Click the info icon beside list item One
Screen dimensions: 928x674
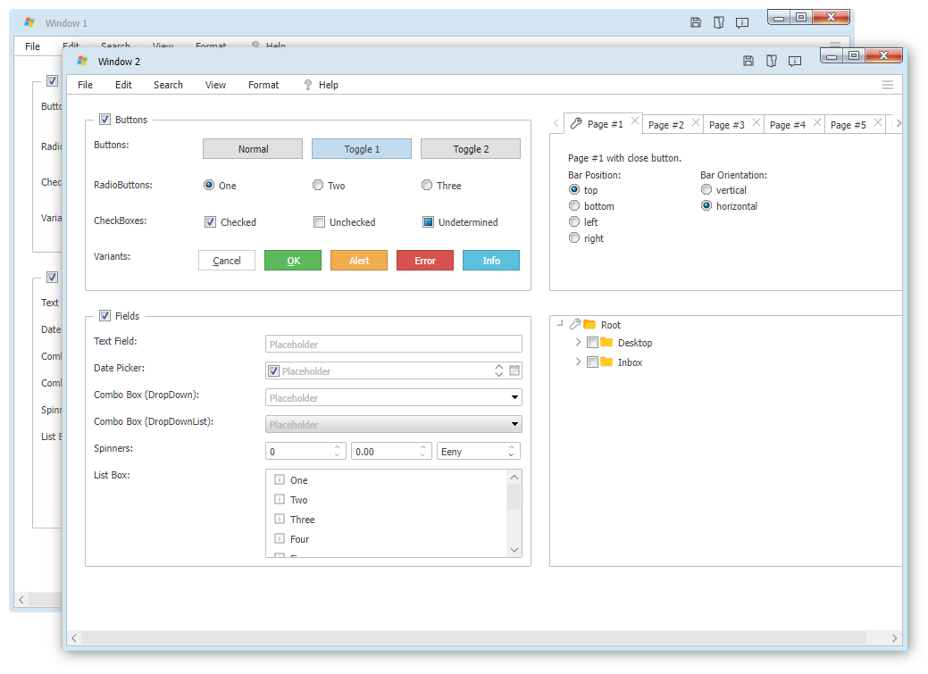coord(280,479)
